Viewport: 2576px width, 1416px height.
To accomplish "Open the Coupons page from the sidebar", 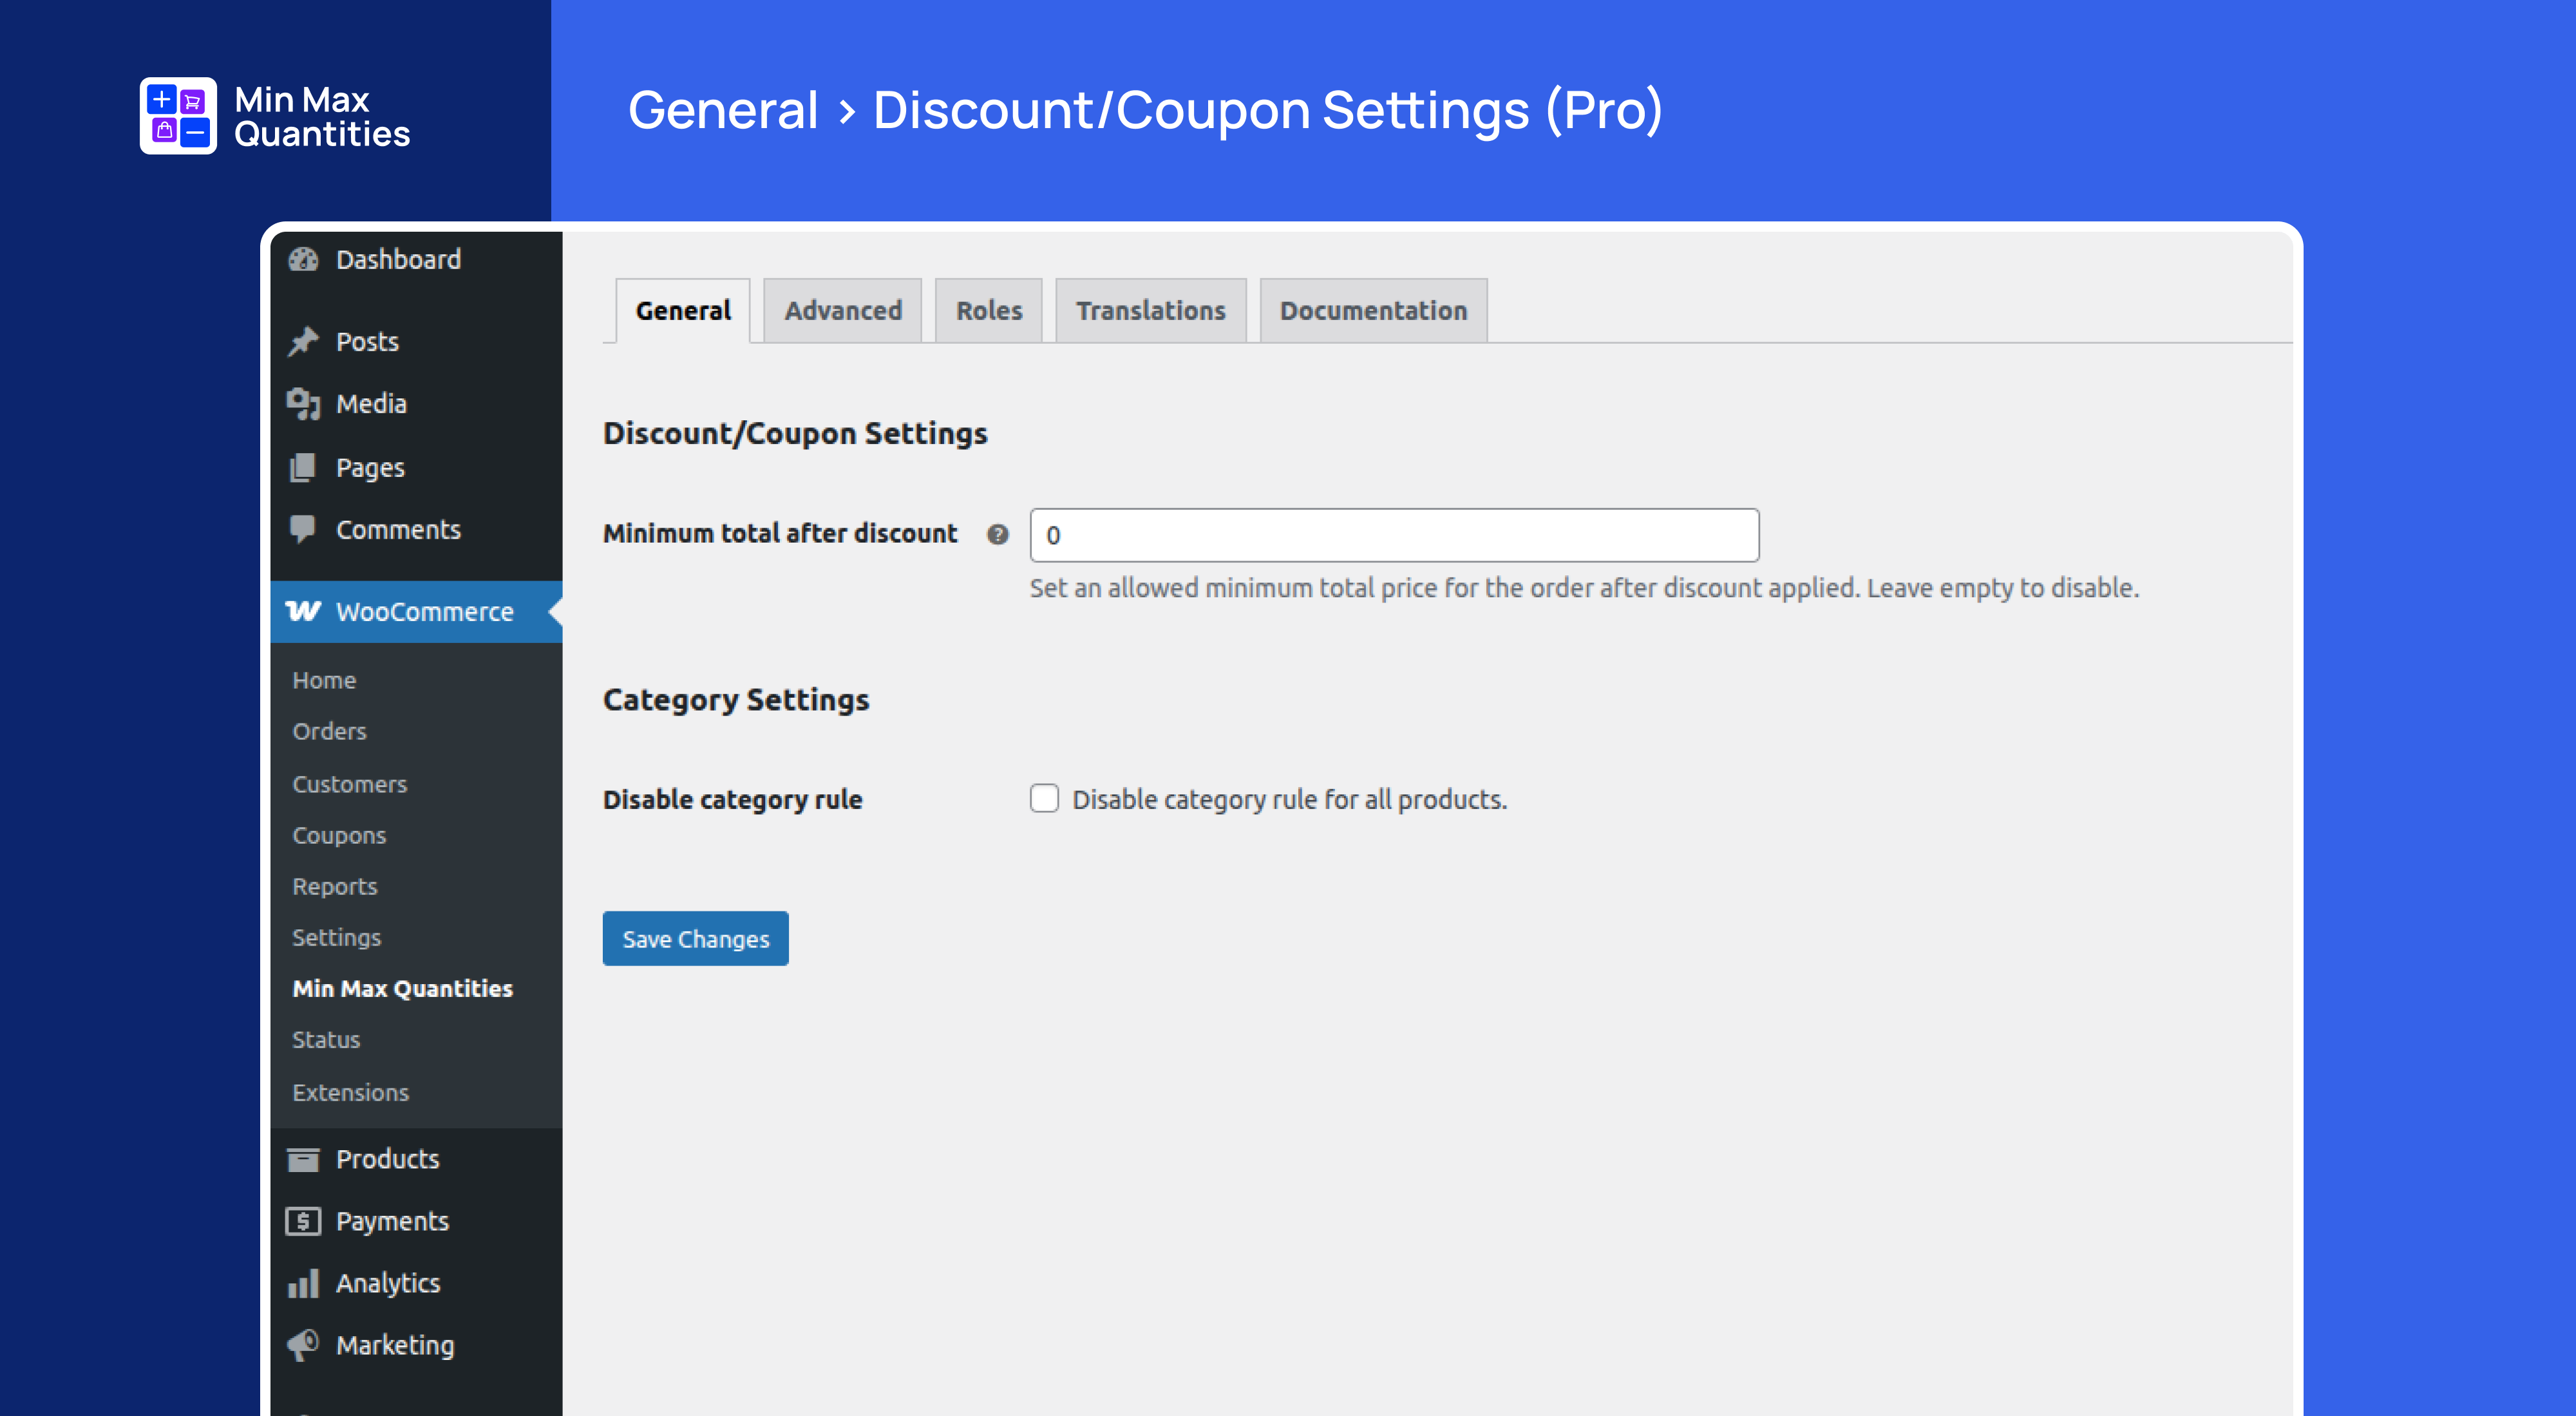I will [x=339, y=834].
